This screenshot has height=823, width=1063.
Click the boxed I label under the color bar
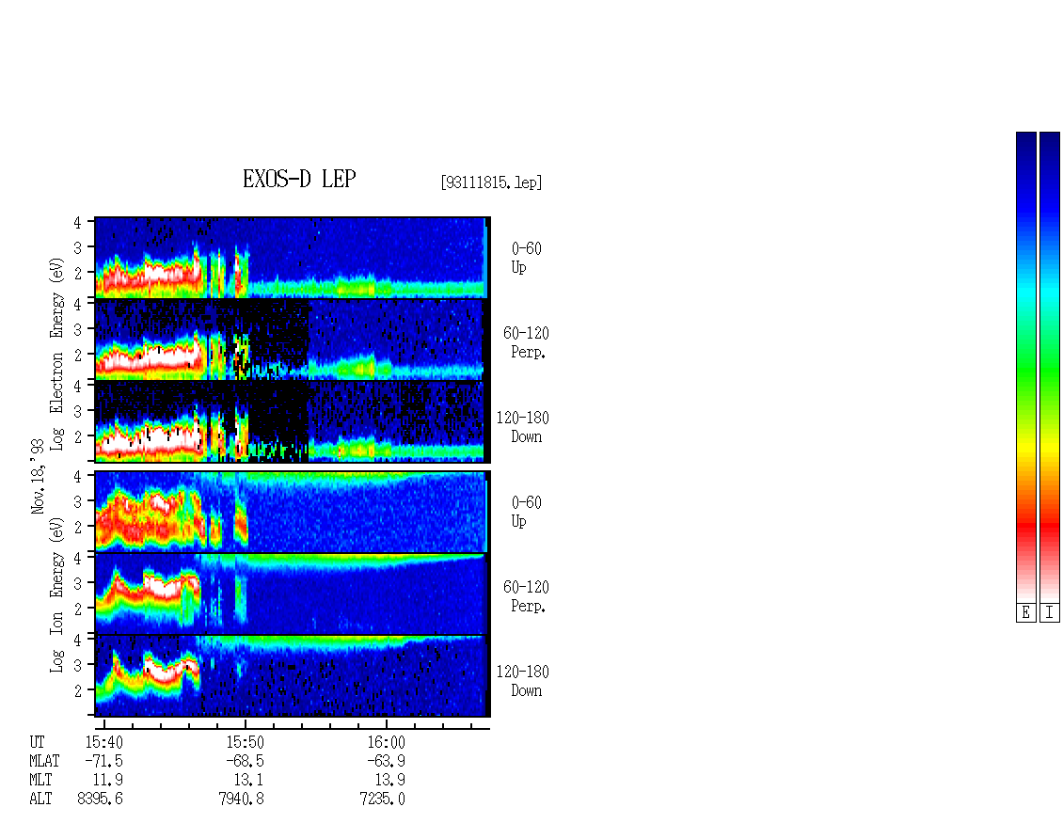(x=1050, y=613)
